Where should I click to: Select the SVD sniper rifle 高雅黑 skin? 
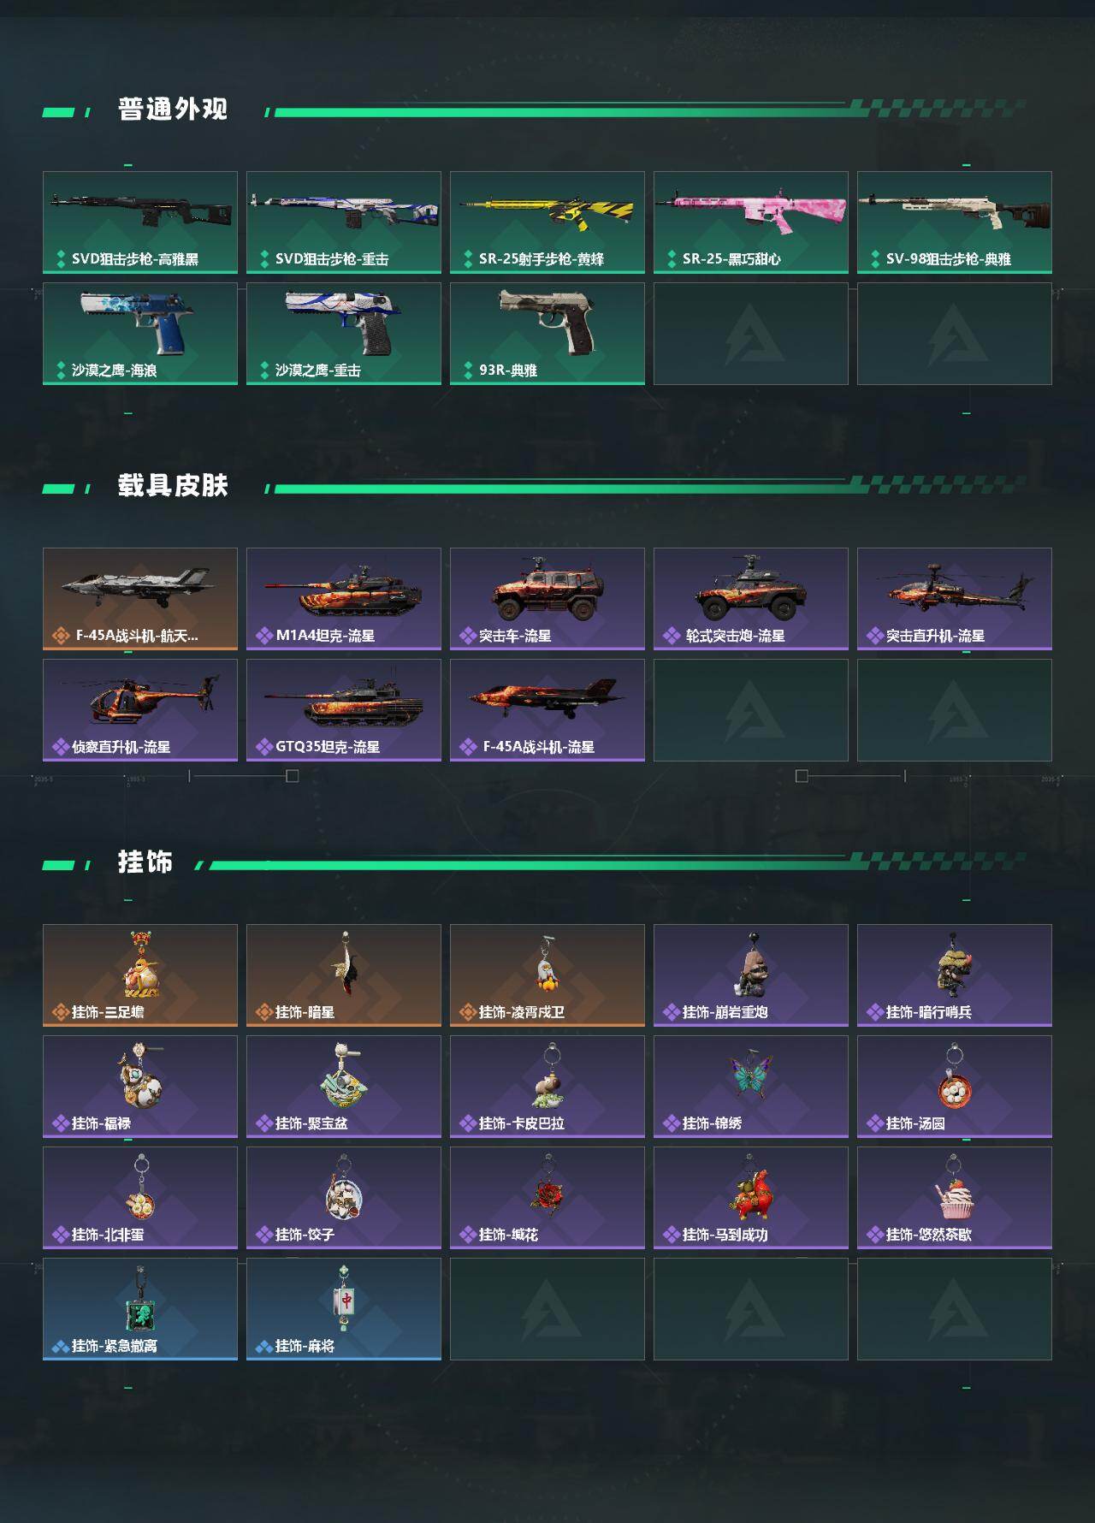[140, 222]
